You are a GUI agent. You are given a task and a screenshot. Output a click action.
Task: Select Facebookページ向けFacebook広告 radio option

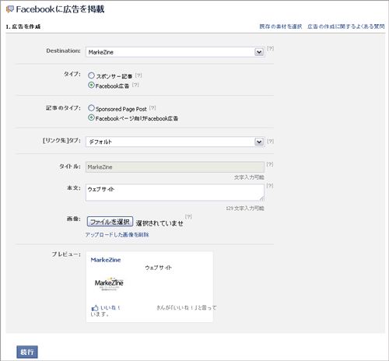tap(91, 117)
